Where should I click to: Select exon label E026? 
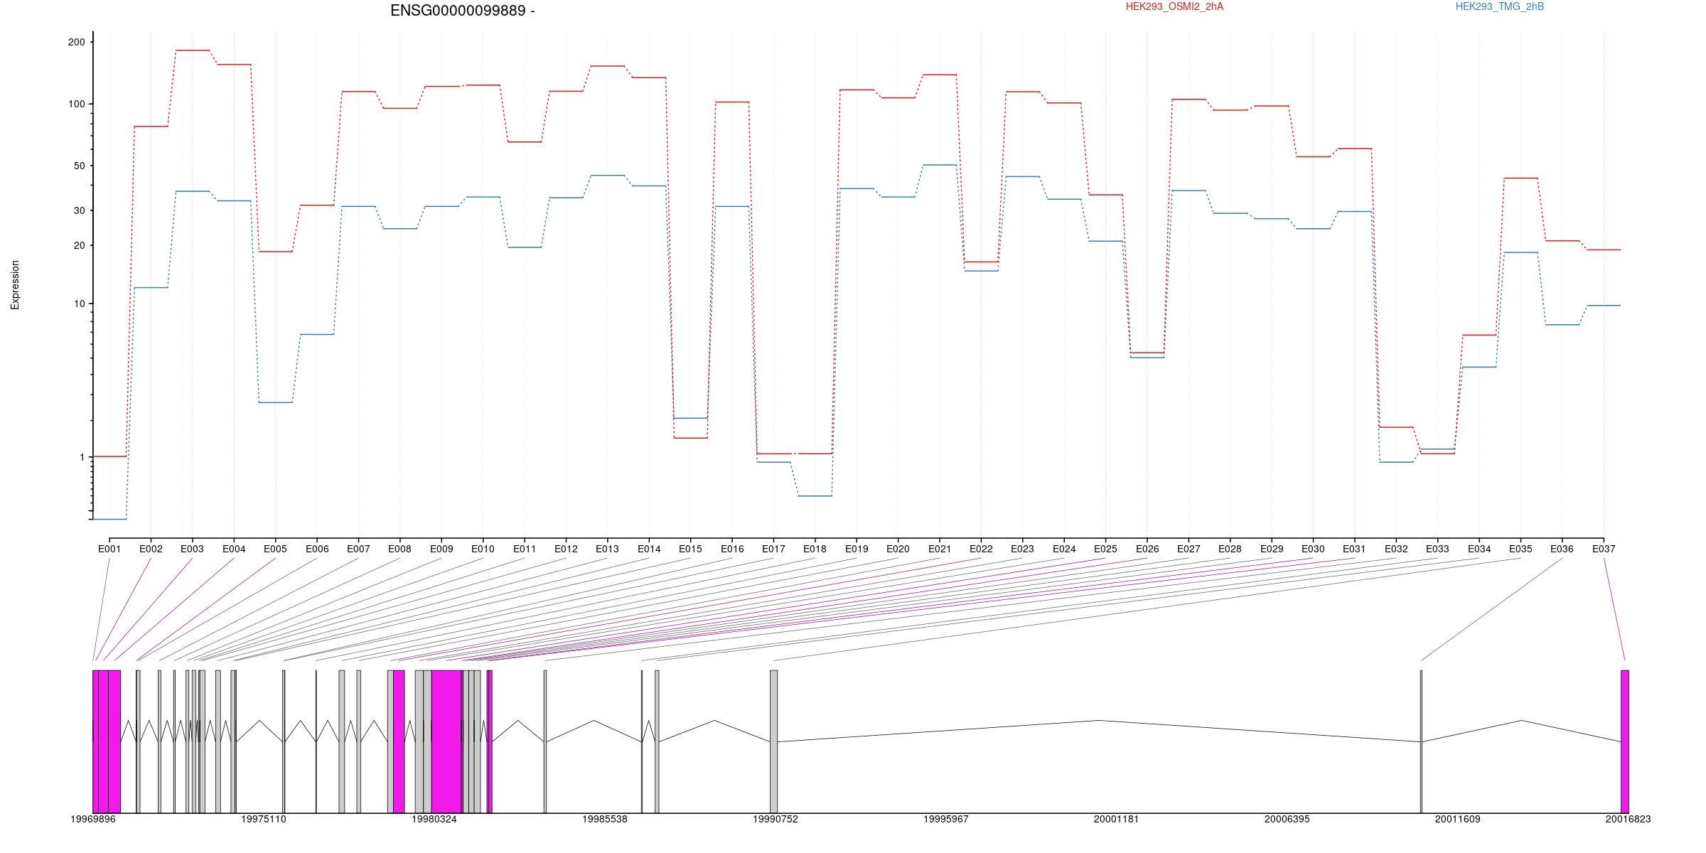pyautogui.click(x=1147, y=549)
